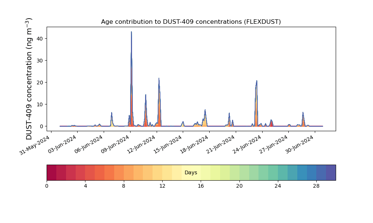The image size is (373, 223).
Task: Click the colorbar tick label '28'
Action: [316, 186]
